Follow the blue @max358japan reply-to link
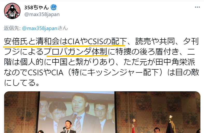 tap(40, 28)
